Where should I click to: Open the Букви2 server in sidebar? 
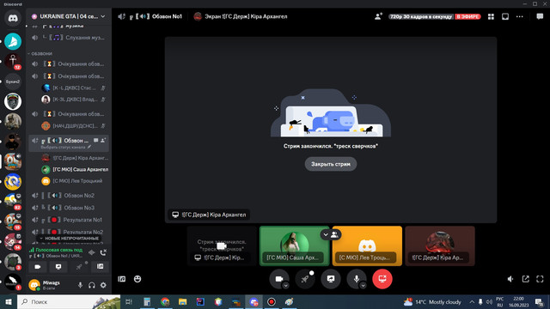pyautogui.click(x=13, y=82)
